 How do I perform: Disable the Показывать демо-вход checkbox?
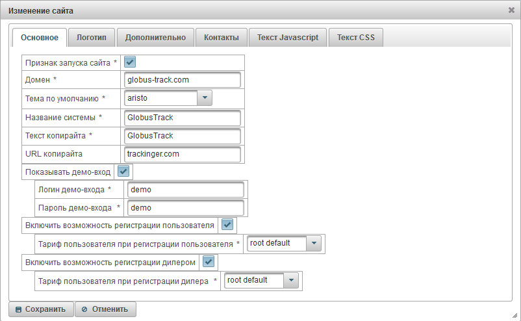[x=123, y=172]
